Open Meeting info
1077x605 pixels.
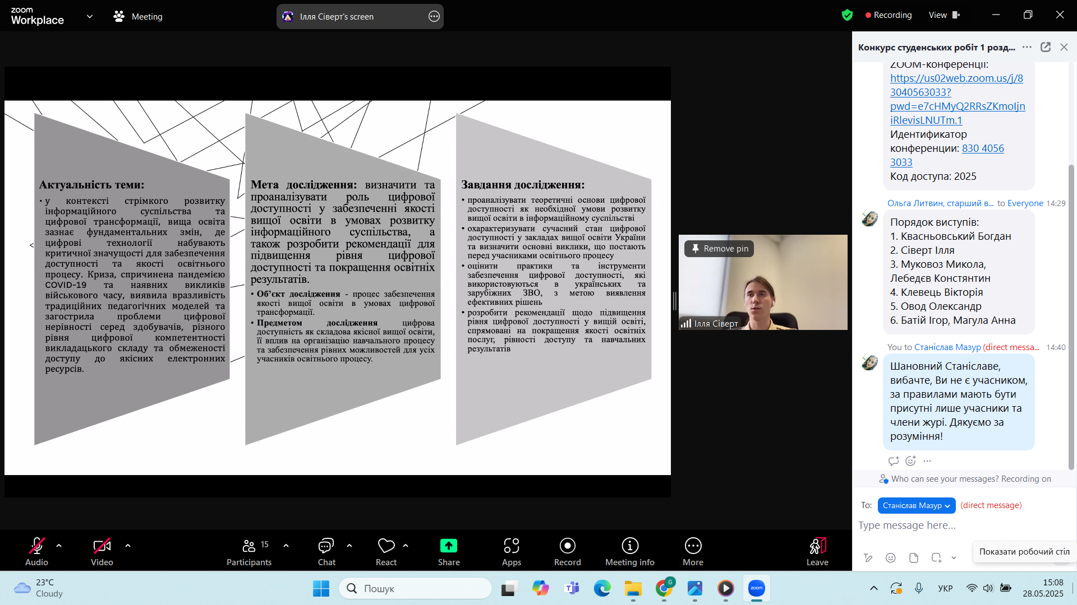pyautogui.click(x=629, y=552)
